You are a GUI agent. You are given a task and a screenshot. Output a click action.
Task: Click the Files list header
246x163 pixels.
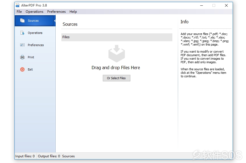click(x=117, y=37)
